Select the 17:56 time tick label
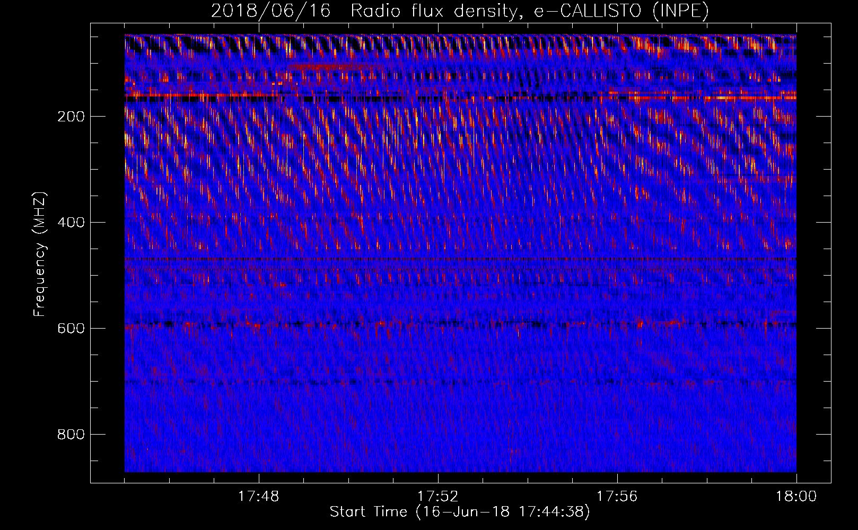The height and width of the screenshot is (530, 858). [x=617, y=497]
